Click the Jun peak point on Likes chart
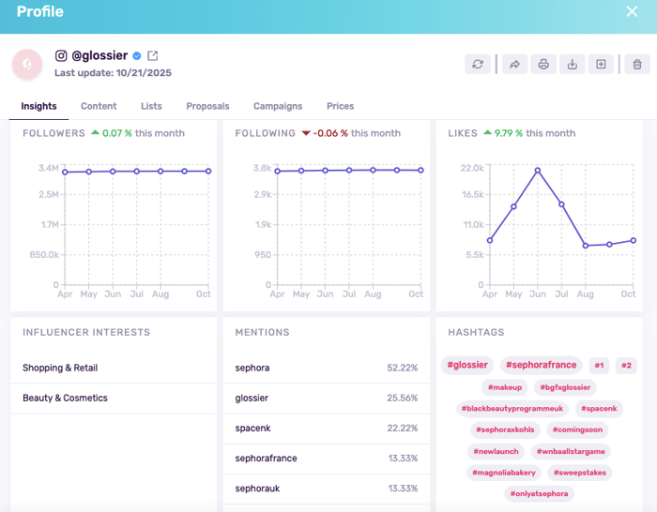The image size is (657, 512). [x=538, y=171]
